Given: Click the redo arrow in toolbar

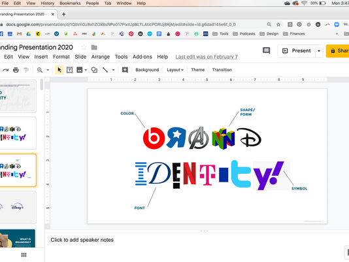Looking at the screenshot, I should (x=6, y=70).
